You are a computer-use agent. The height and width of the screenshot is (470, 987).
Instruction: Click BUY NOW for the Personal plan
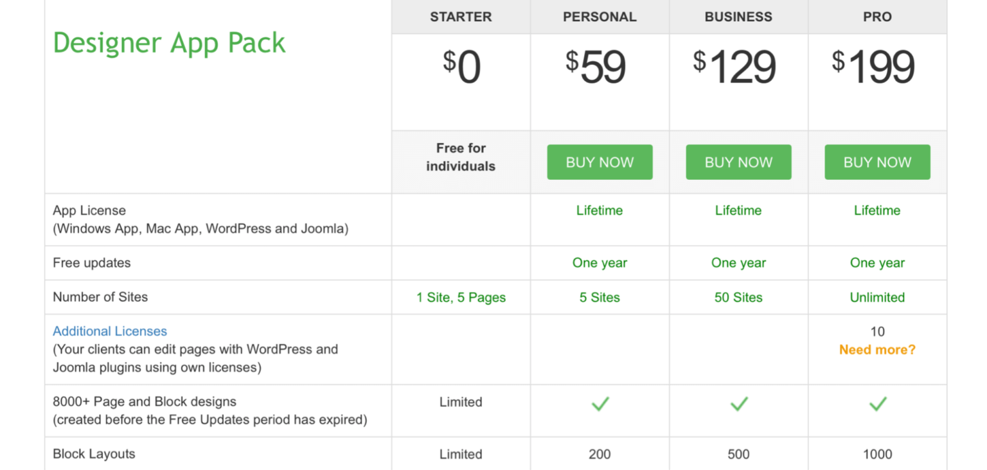600,162
